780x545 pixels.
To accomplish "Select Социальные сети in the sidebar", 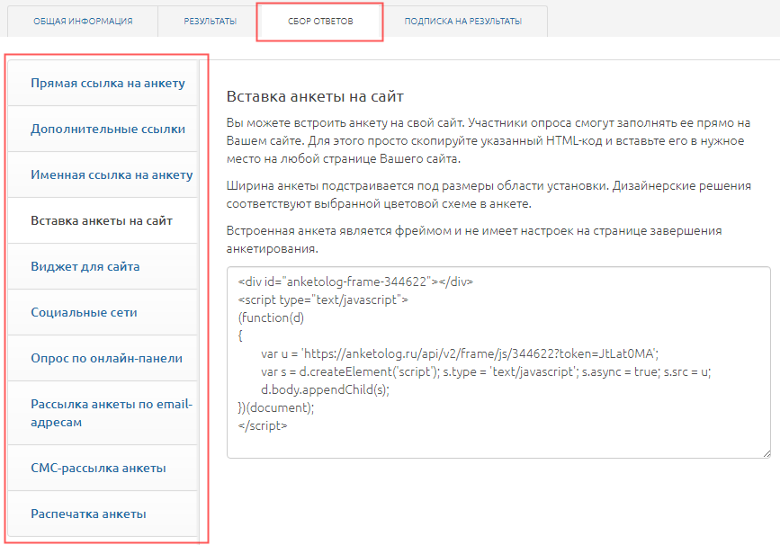I will (x=84, y=312).
